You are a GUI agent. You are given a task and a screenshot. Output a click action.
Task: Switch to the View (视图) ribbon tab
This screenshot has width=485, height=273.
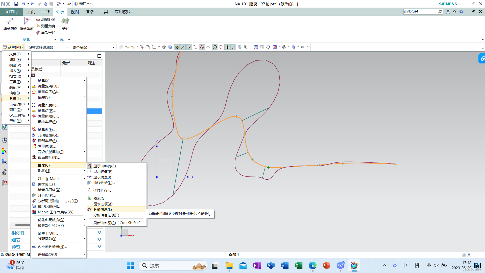click(x=75, y=12)
